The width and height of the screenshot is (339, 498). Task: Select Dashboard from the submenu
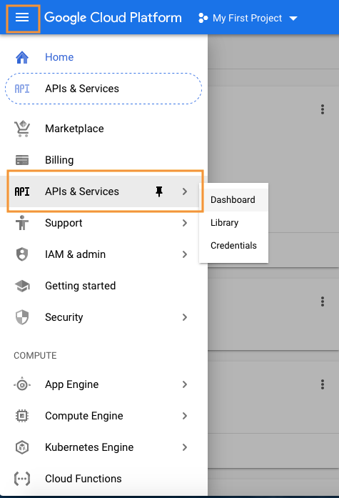pyautogui.click(x=233, y=200)
